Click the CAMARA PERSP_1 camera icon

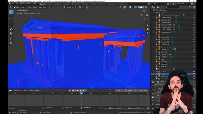click(159, 17)
